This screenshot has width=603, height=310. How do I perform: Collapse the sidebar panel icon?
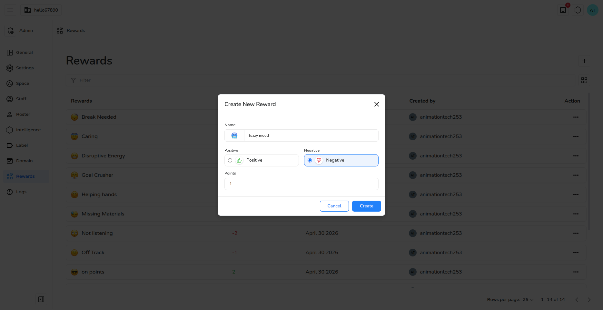click(x=41, y=299)
